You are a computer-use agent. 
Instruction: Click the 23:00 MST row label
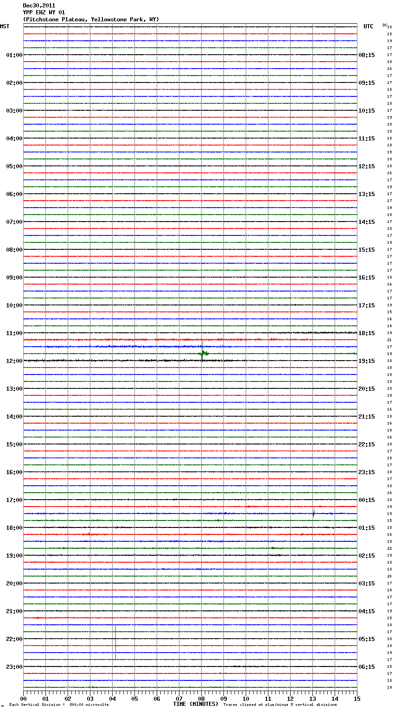14,667
